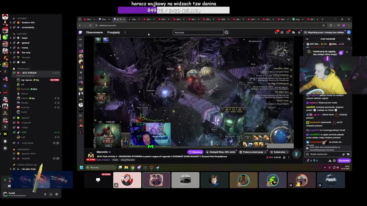Screen dimensions: 367x206
Task: Click Discord add a server button
Action: pos(5,141)
